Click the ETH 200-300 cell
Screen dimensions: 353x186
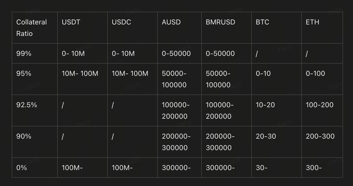[x=320, y=136]
